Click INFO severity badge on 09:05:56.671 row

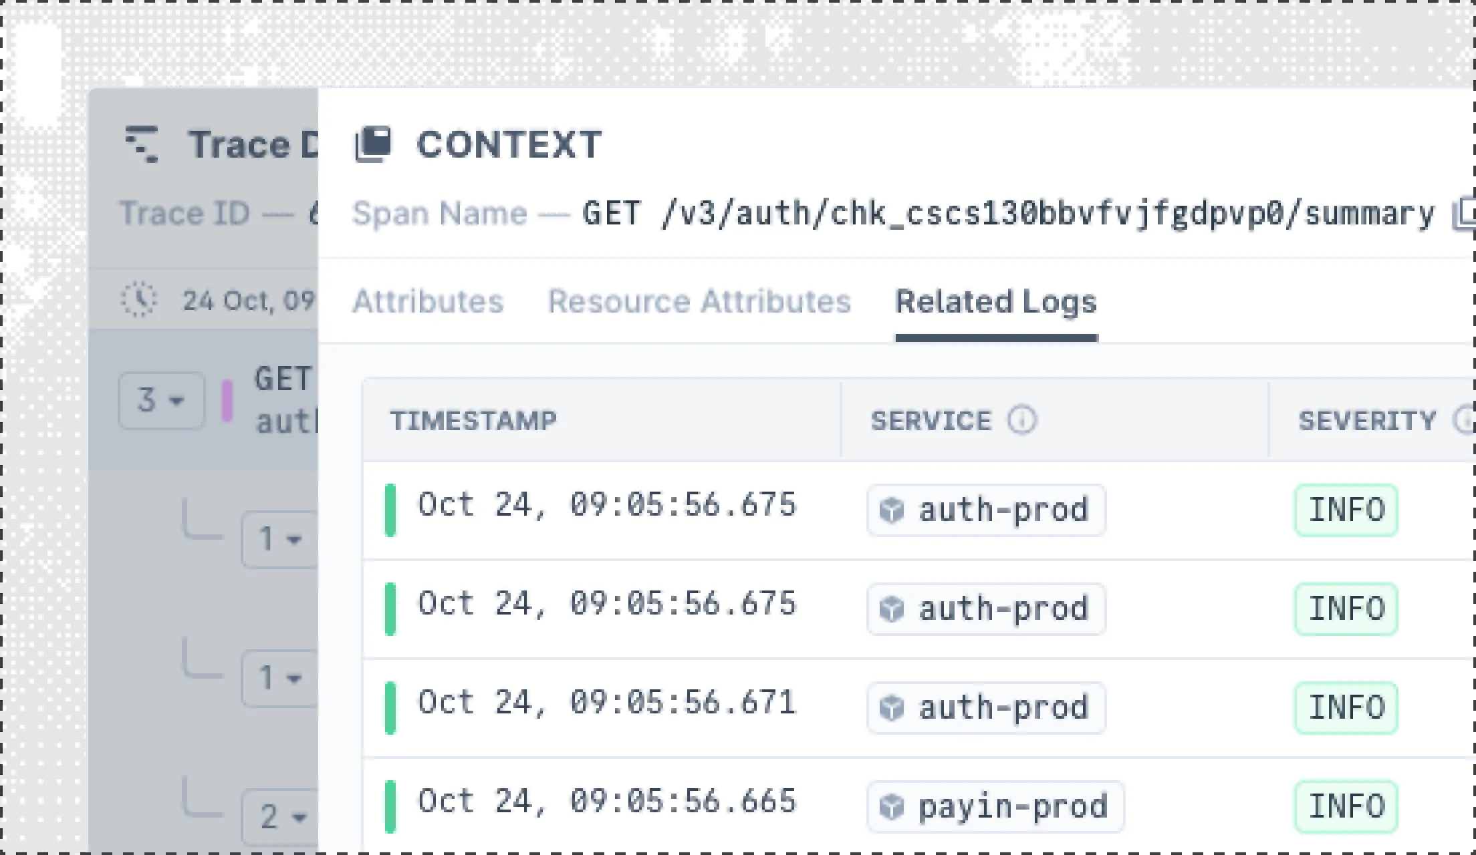[x=1346, y=707]
